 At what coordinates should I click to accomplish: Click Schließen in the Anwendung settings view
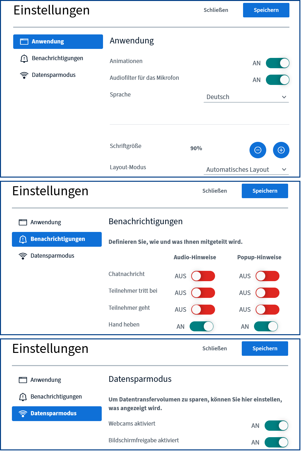[x=216, y=10]
